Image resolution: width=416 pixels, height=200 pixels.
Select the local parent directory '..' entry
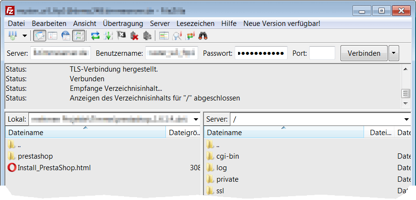click(x=19, y=145)
